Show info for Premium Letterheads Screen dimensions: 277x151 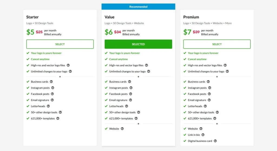[x=205, y=106]
